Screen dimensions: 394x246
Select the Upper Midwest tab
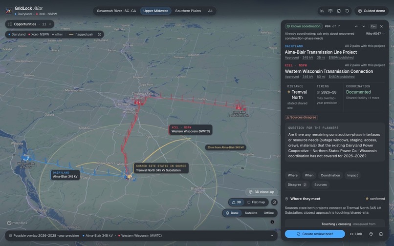coord(155,11)
